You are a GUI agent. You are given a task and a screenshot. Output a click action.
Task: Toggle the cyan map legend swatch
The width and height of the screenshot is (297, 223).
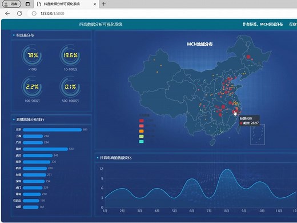click(141, 142)
